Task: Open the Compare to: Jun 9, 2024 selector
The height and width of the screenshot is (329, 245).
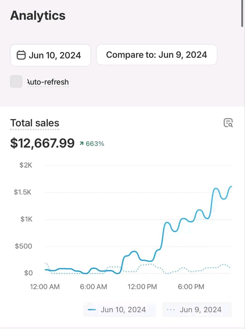Action: coord(157,55)
